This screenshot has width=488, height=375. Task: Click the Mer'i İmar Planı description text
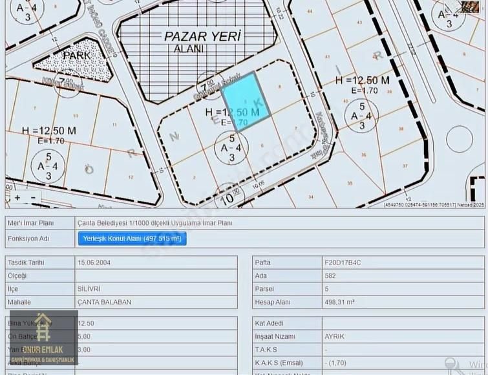point(154,223)
